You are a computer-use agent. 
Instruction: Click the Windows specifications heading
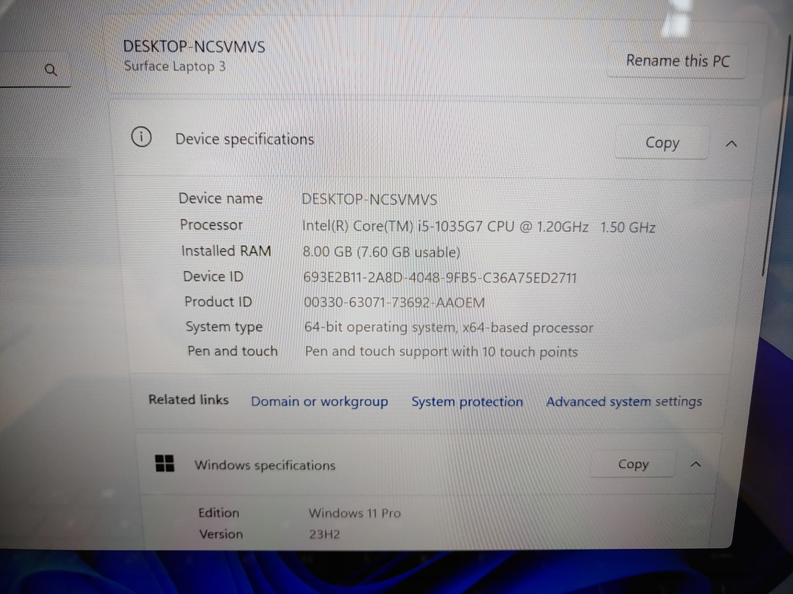(265, 465)
